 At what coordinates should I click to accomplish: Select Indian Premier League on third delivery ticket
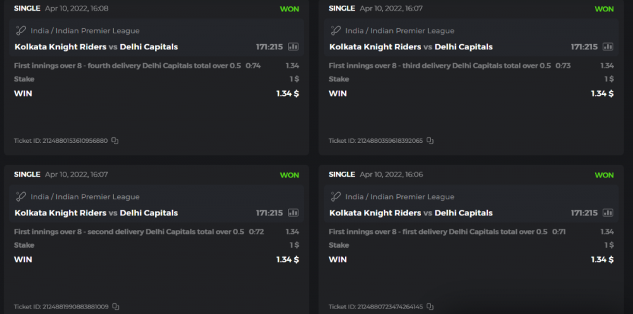412,30
